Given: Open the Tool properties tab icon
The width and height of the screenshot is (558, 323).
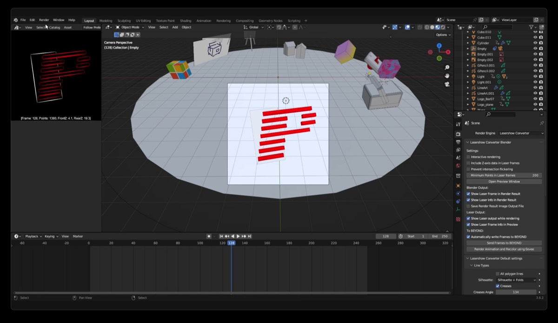Looking at the screenshot, I should tap(458, 123).
